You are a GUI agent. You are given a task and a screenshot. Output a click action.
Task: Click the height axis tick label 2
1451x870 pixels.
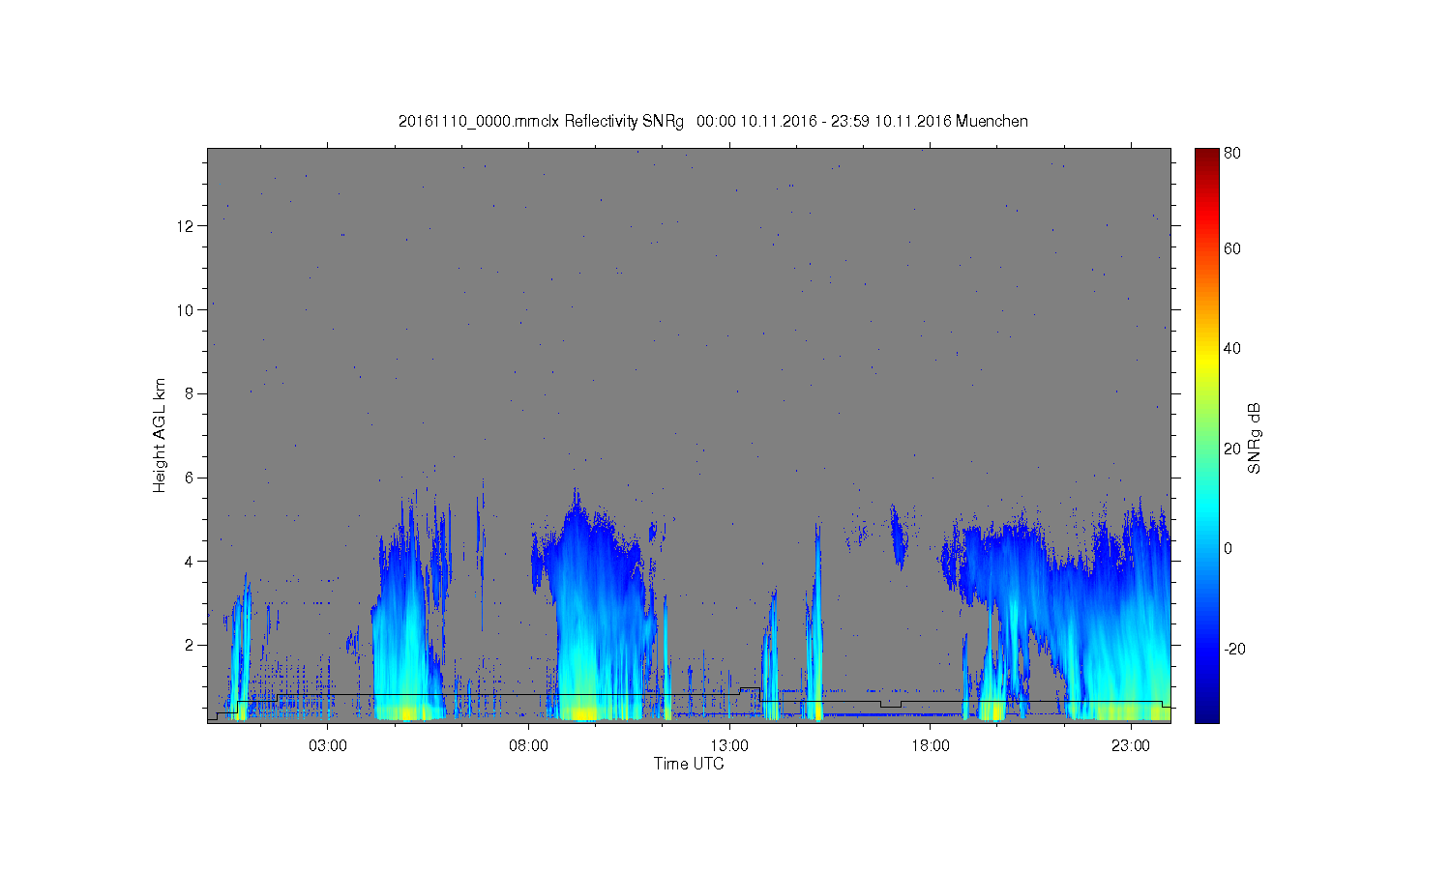190,645
